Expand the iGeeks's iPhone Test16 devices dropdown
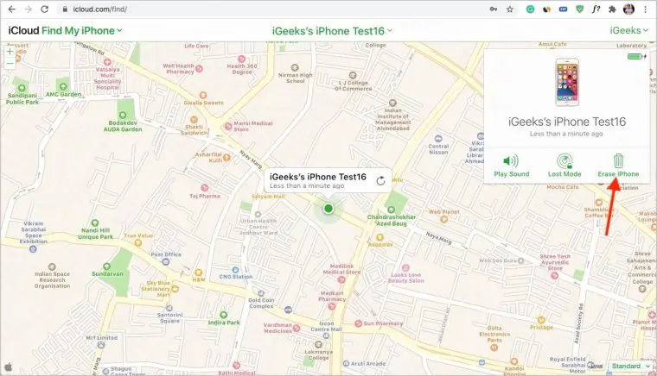Screen dimensions: 657x376 click(332, 31)
